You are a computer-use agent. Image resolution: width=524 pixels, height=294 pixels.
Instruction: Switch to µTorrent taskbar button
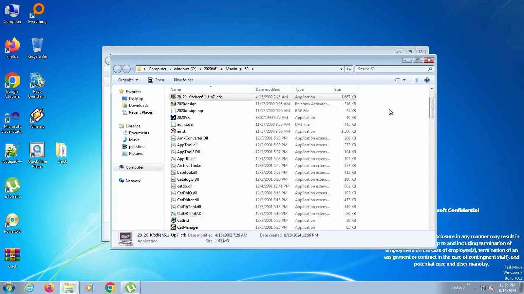click(x=131, y=288)
